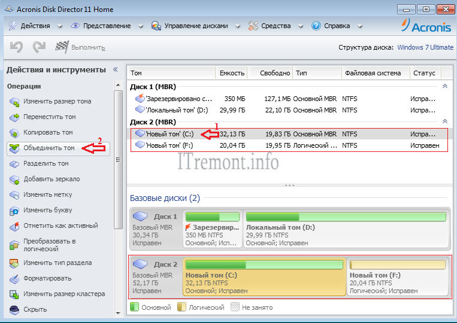
Task: Select the Локальный том (D:) partition block
Action: click(346, 229)
